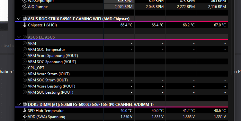Screen dimensions: 241x121
Task: Click the crossed-circle icon beside VRM Vcore Spannung (VOUT)
Action: click(25, 55)
